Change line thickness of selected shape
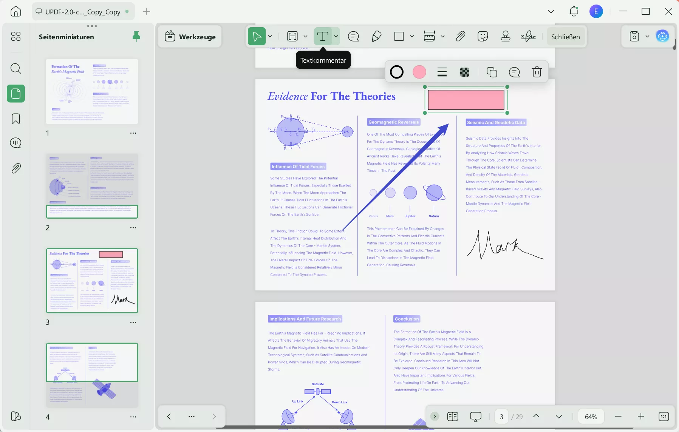This screenshot has width=679, height=432. click(442, 72)
